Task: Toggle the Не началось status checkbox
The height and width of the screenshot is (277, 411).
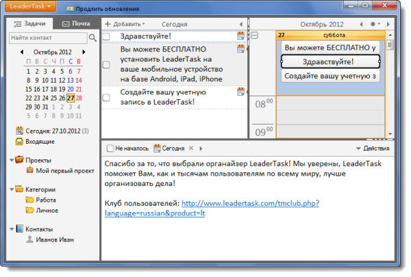Action: [110, 148]
